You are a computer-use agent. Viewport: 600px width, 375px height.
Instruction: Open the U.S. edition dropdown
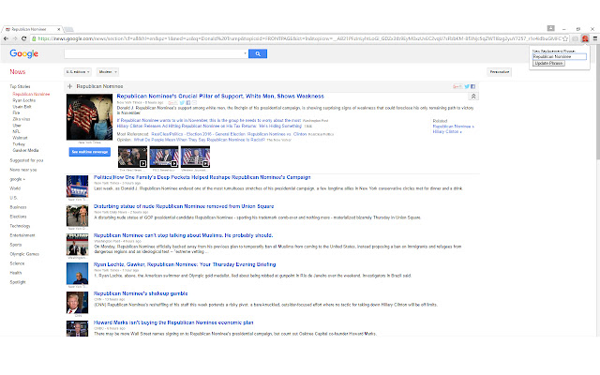pyautogui.click(x=77, y=71)
